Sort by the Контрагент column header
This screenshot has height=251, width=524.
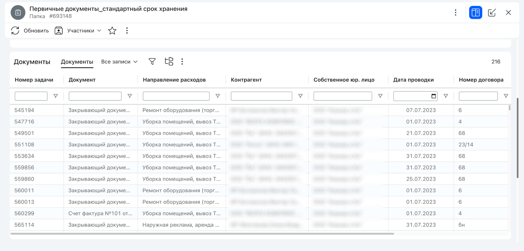tap(246, 80)
